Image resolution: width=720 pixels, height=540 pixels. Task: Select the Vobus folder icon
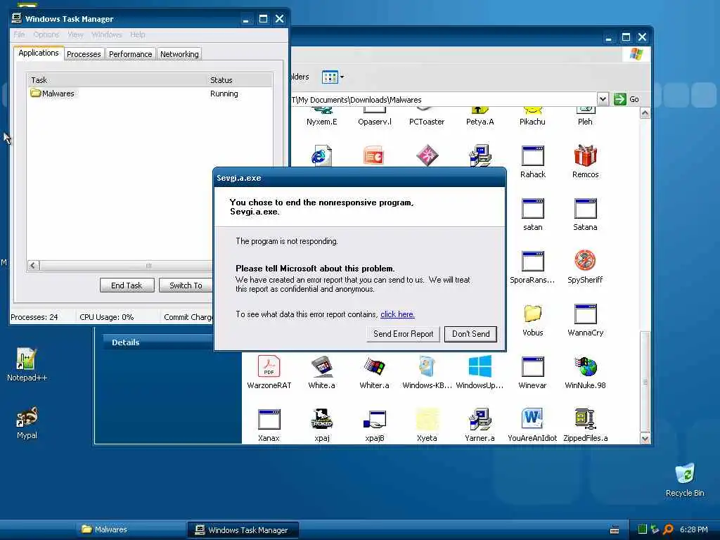533,314
